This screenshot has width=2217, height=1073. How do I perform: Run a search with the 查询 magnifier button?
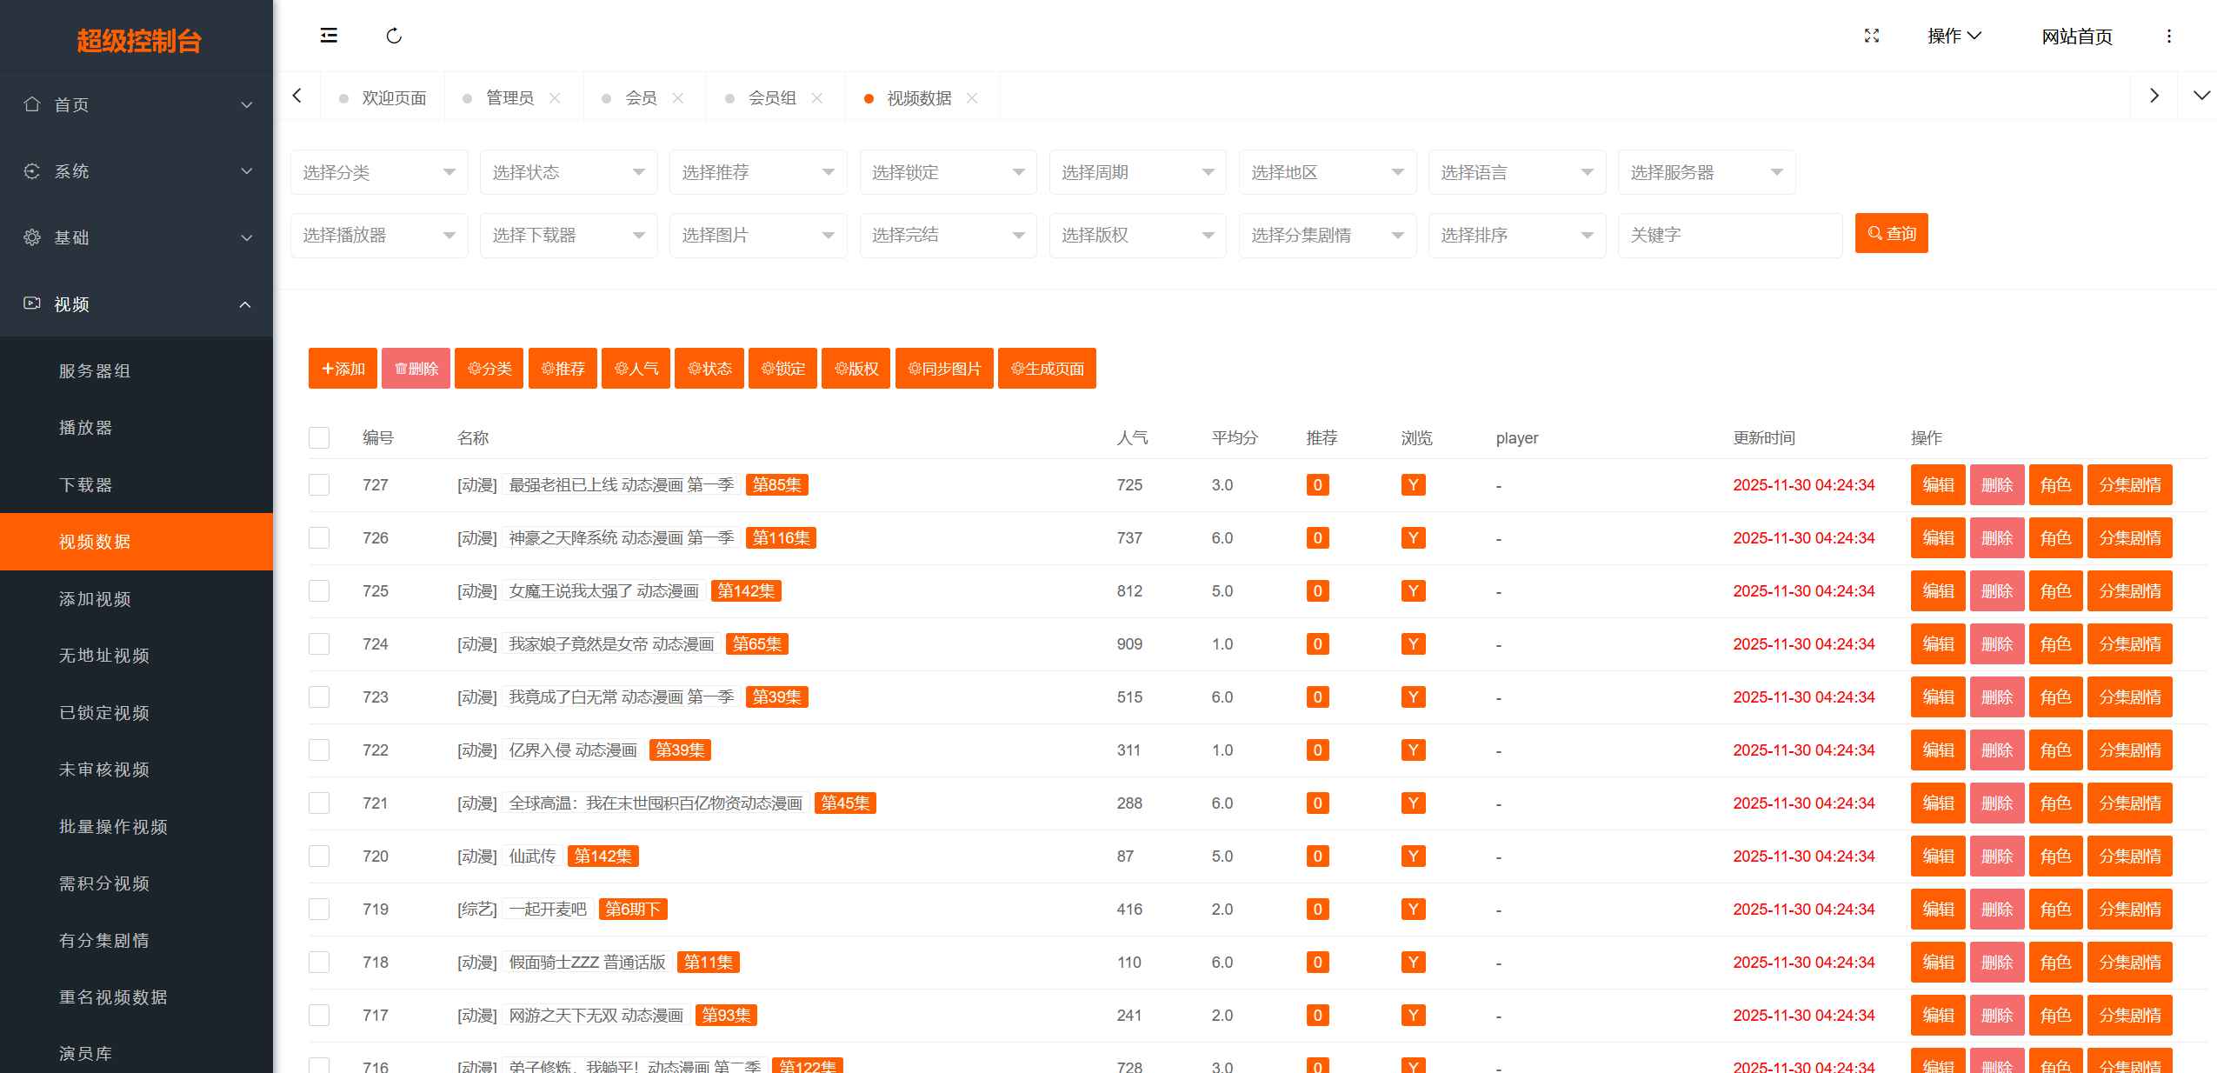point(1891,233)
